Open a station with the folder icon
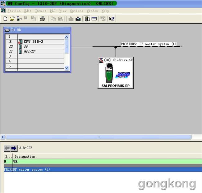 coord(12,19)
